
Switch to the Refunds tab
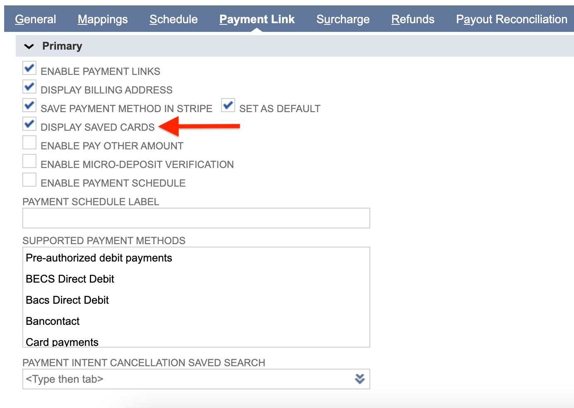[x=413, y=19]
